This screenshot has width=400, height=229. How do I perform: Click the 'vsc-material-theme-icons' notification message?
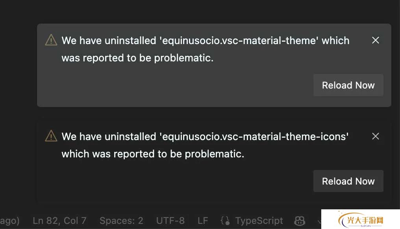pos(205,137)
